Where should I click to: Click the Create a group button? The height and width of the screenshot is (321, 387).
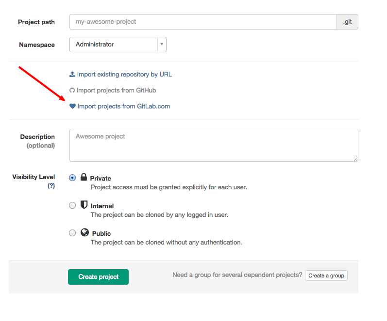tap(326, 275)
